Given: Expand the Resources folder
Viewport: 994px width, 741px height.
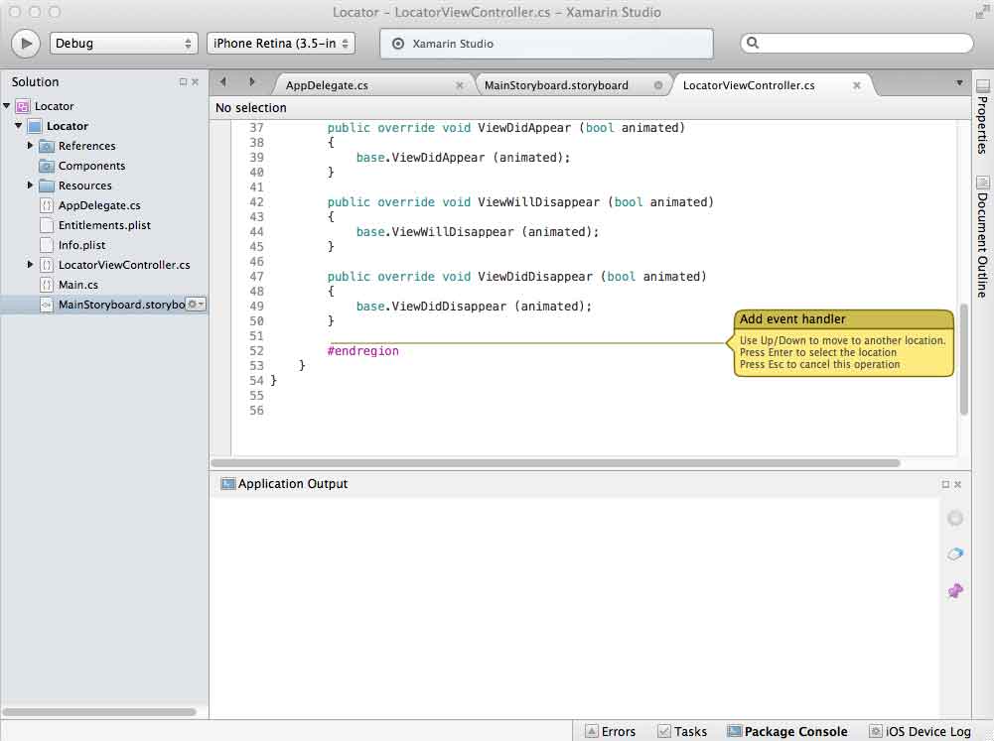Looking at the screenshot, I should [x=30, y=185].
